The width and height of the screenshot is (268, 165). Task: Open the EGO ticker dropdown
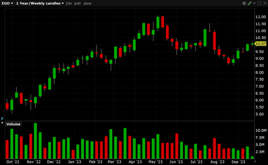[7, 3]
